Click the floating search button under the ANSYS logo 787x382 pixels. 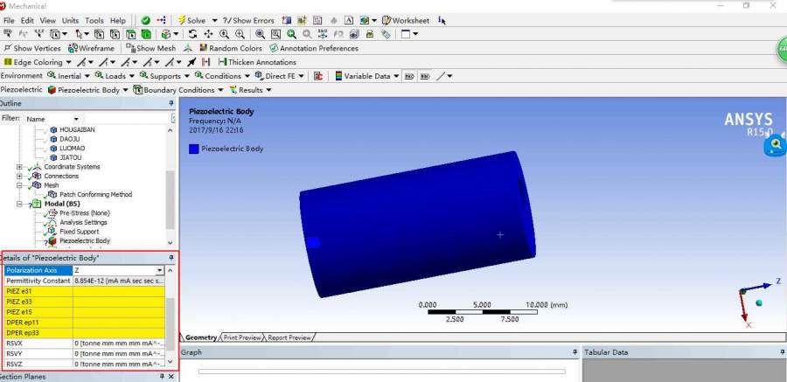point(776,146)
